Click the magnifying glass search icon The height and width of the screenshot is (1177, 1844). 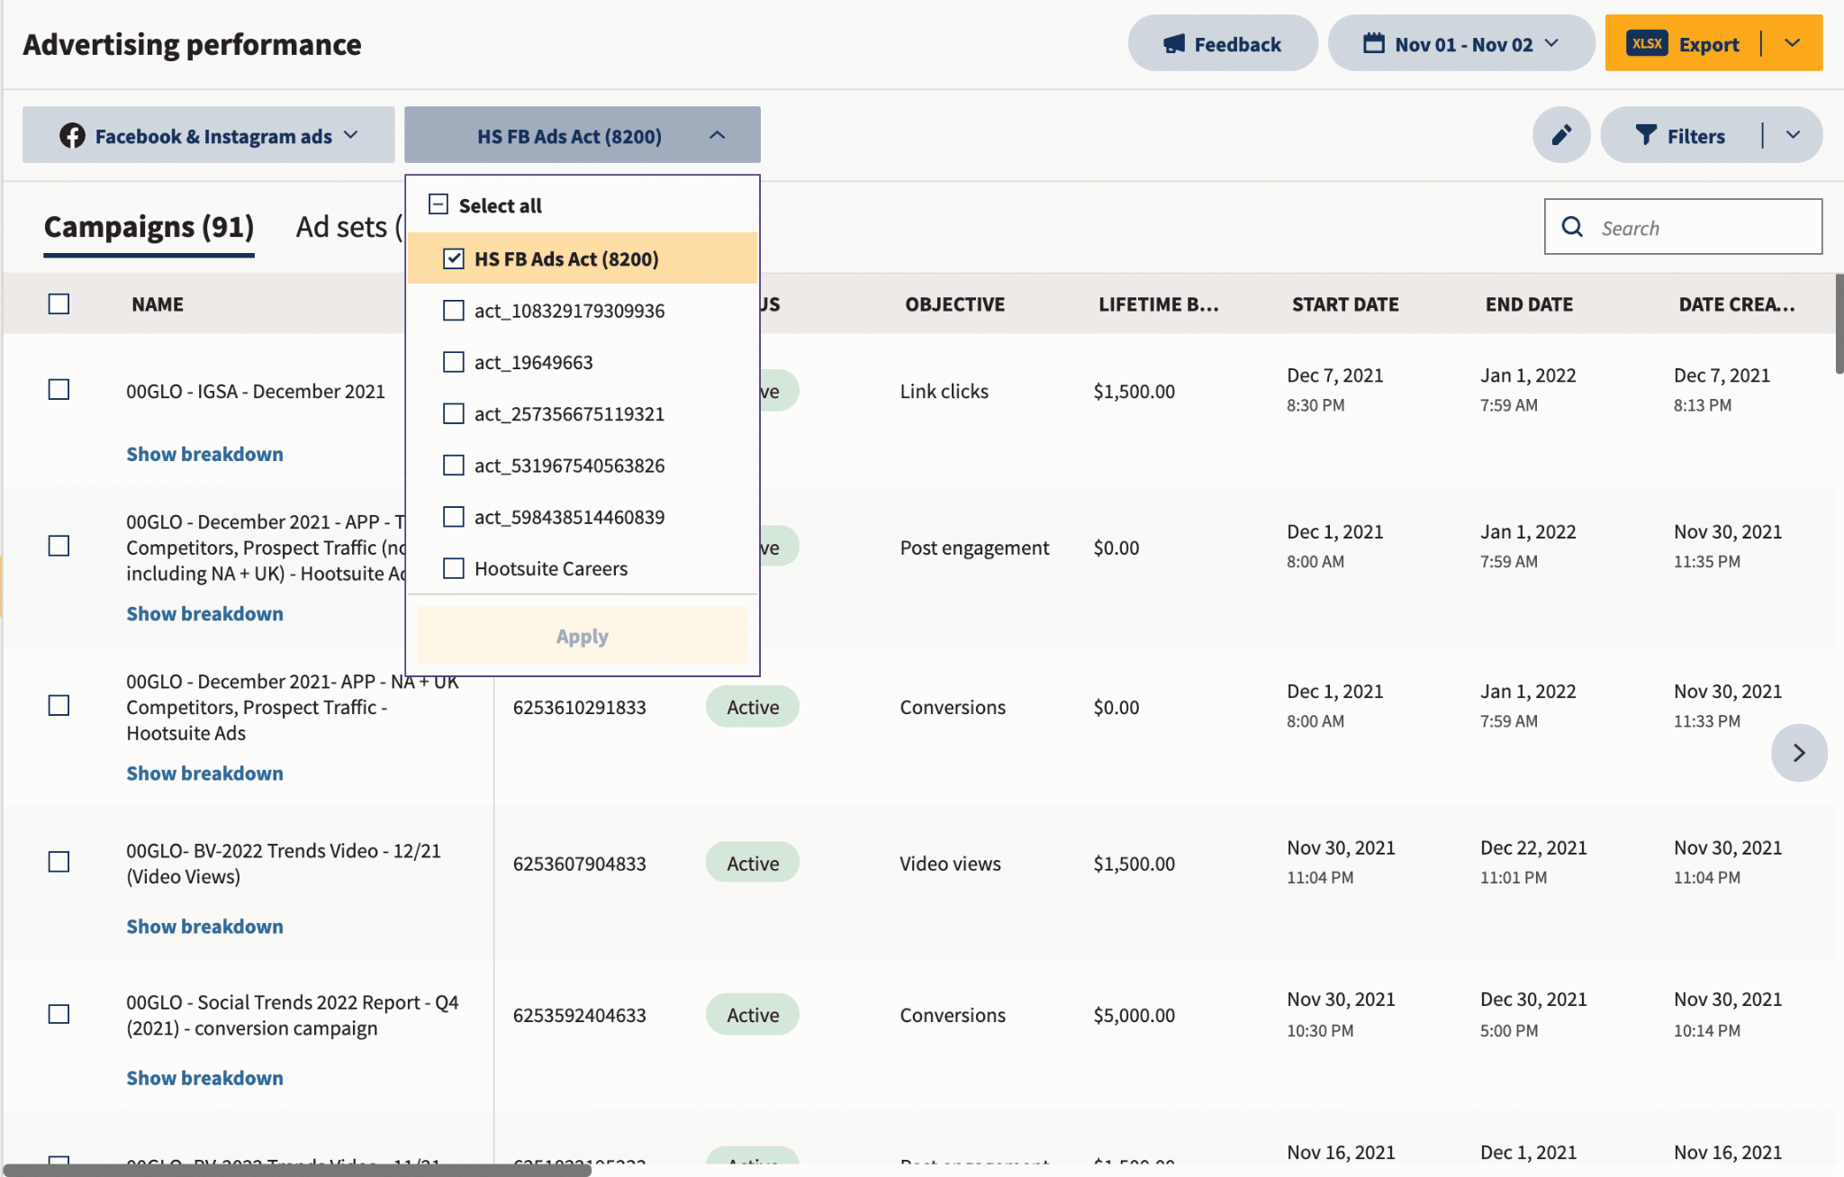1572,227
